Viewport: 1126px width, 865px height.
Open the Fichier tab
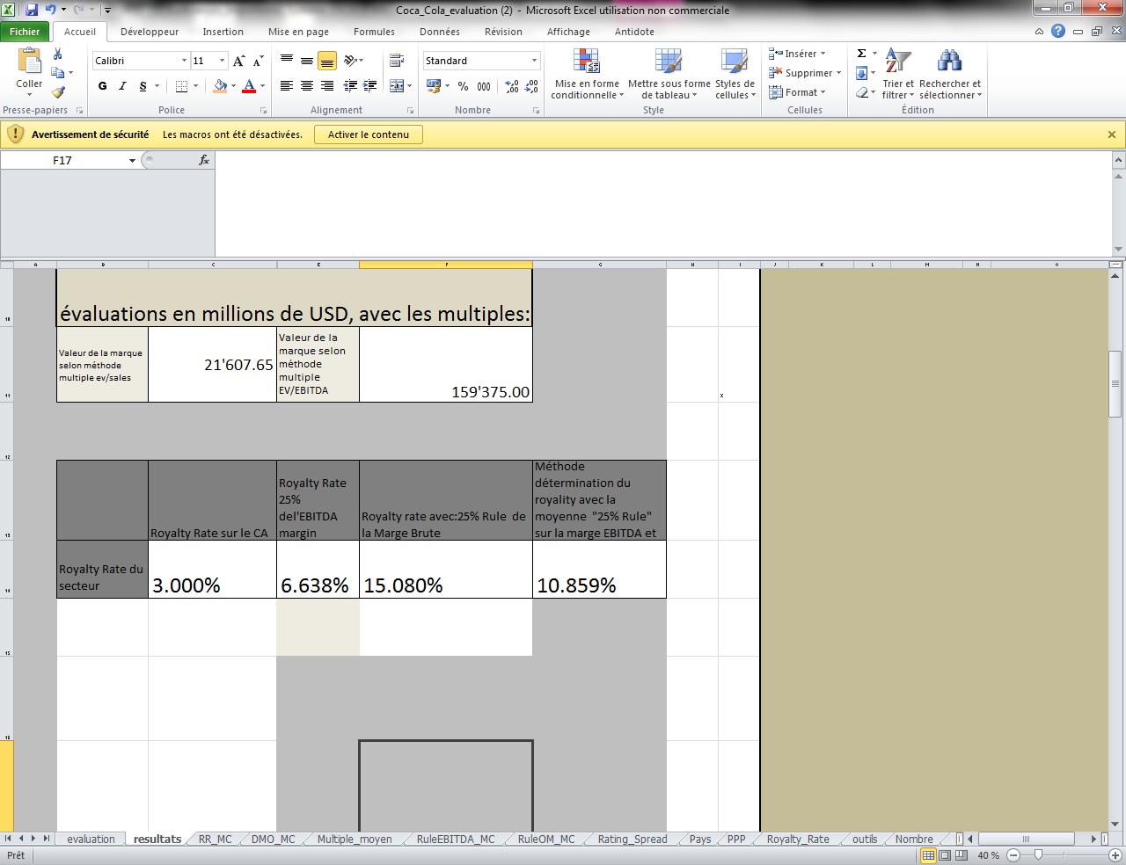[26, 32]
